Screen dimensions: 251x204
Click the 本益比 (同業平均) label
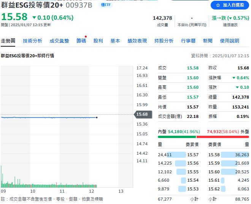[x=192, y=25]
